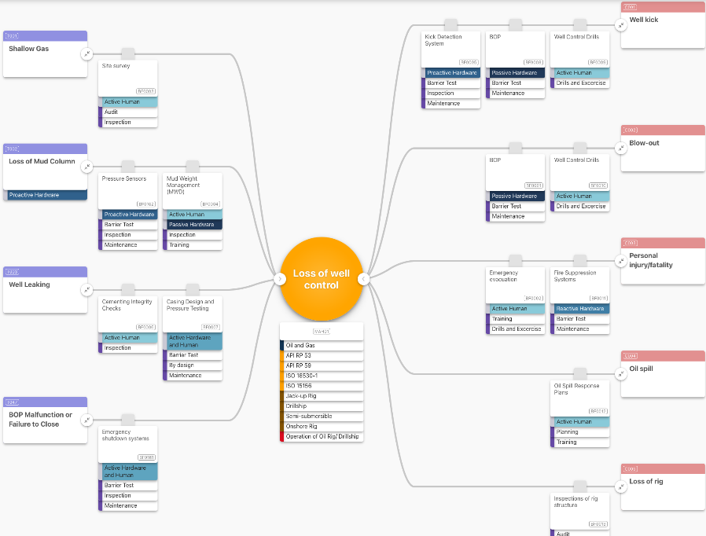Click the handle above Kick Detection System barrier

450,25
